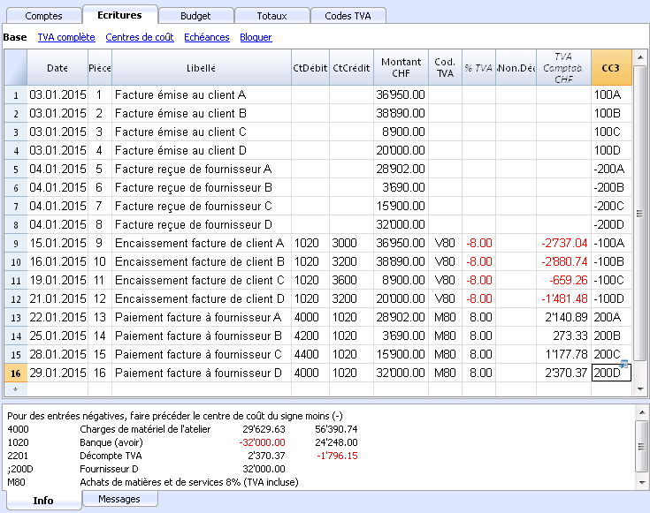This screenshot has height=513, width=650.
Task: Click TVA amount 1'177.78
Action: pos(564,354)
